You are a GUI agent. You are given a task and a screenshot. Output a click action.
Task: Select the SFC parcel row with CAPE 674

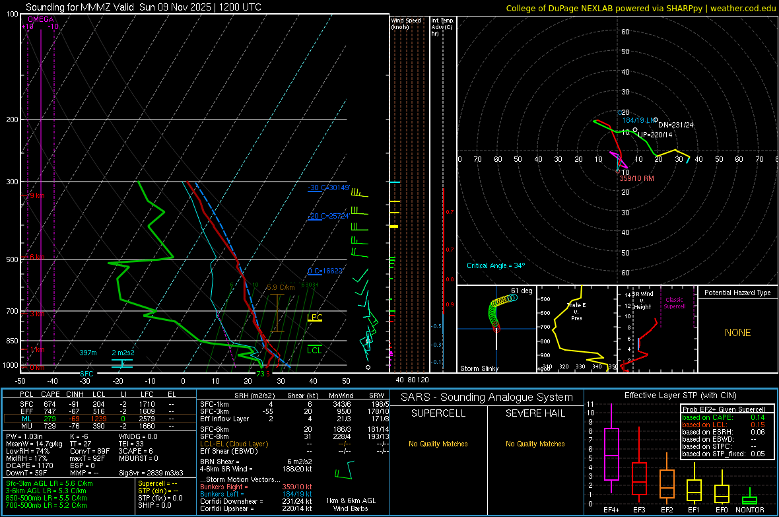(99, 404)
